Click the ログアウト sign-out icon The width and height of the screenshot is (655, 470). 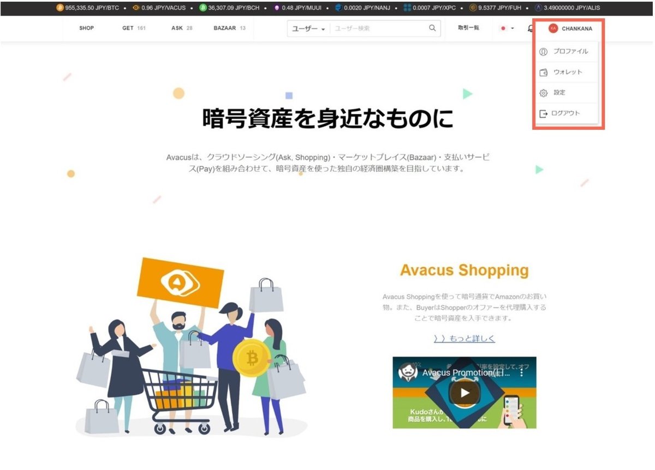click(x=544, y=113)
